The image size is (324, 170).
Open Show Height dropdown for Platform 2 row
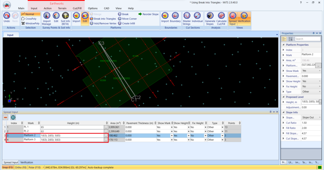tap(189, 135)
